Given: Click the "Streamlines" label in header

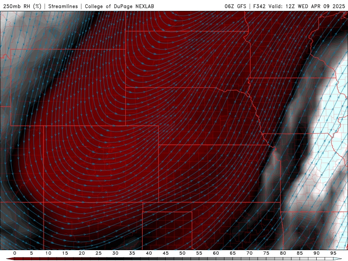Looking at the screenshot, I should click(x=63, y=6).
